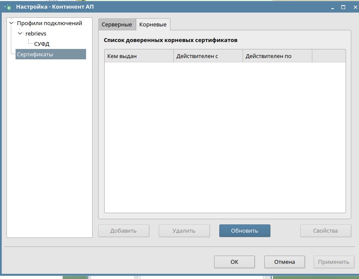Image resolution: width=359 pixels, height=279 pixels.
Task: Collapse the rebrievs profile node
Action: [x=20, y=33]
